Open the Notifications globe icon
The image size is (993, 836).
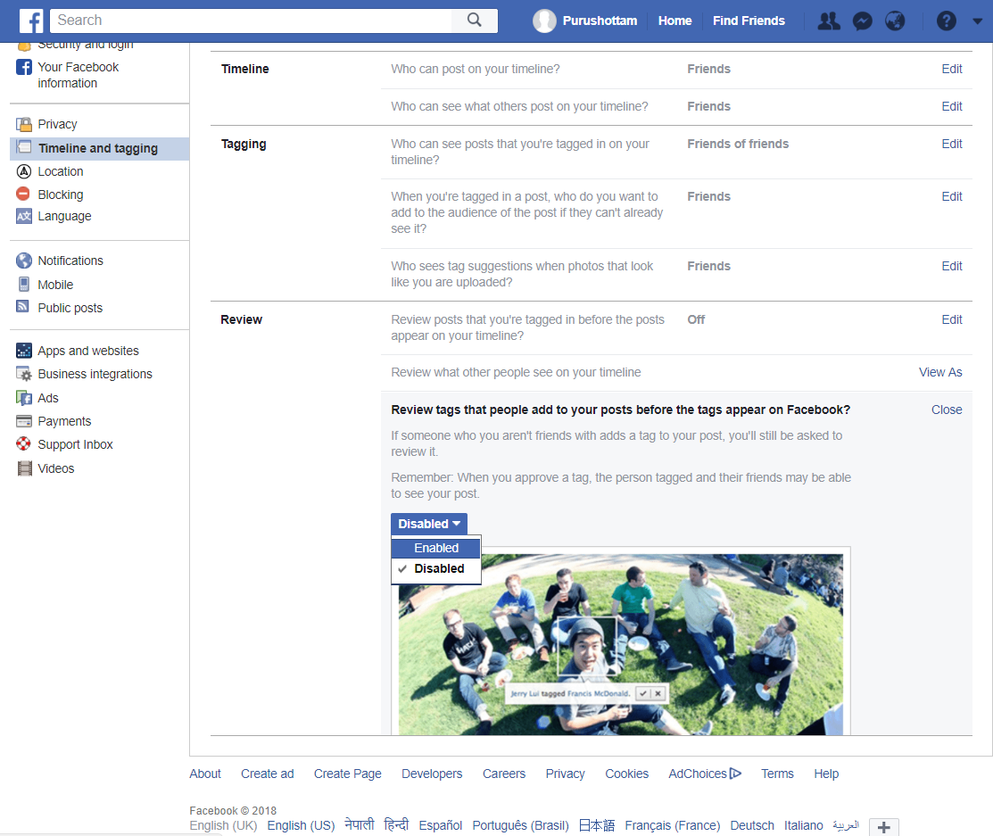point(895,20)
